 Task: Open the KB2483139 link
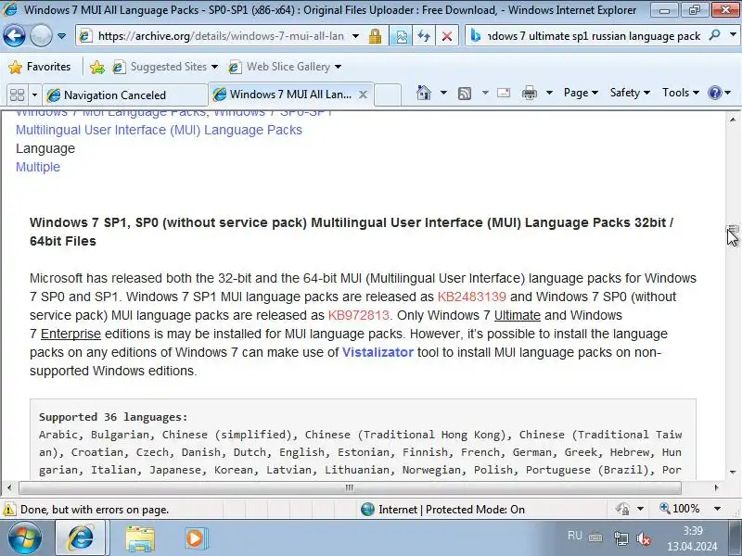pos(472,297)
